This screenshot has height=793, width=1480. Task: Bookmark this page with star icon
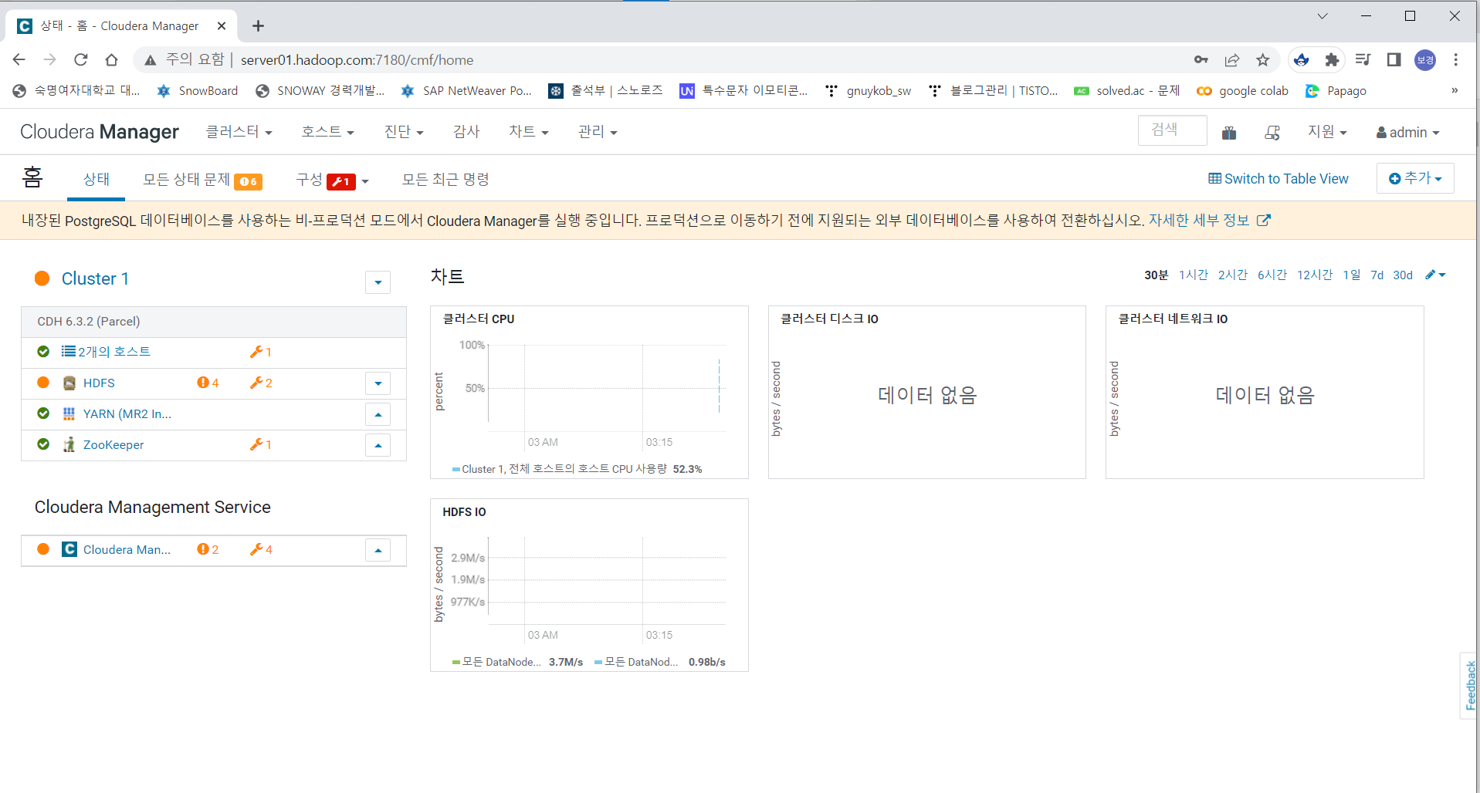coord(1263,59)
